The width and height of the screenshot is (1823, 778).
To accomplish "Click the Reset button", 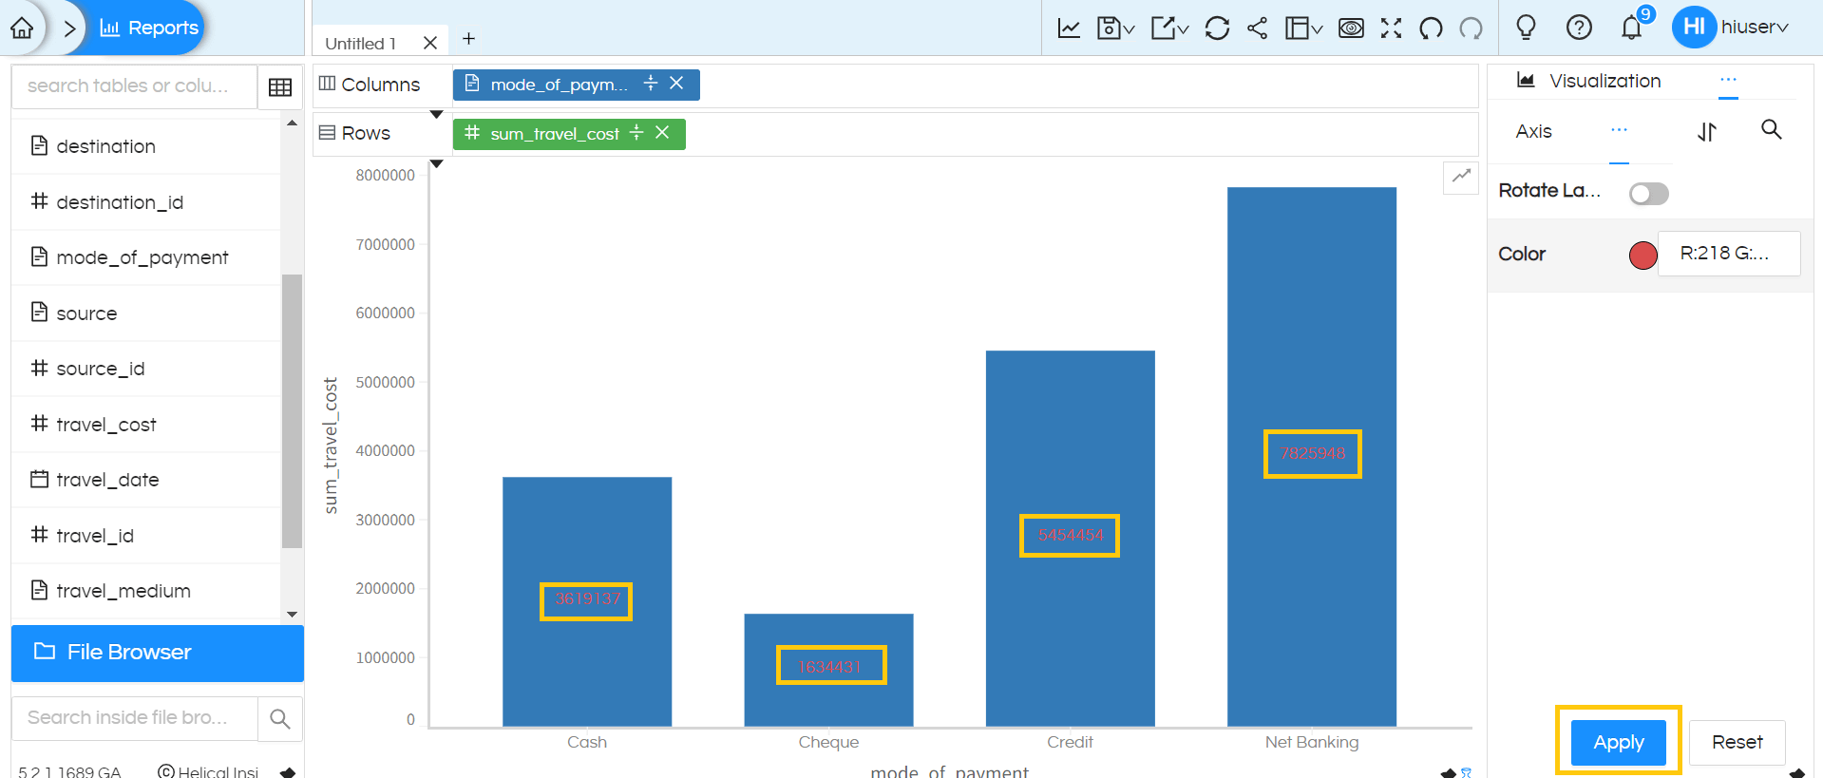I will click(1737, 742).
